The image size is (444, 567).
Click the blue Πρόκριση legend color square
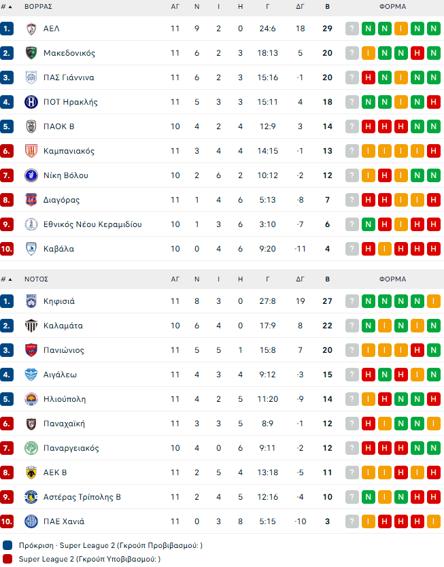tap(7, 545)
